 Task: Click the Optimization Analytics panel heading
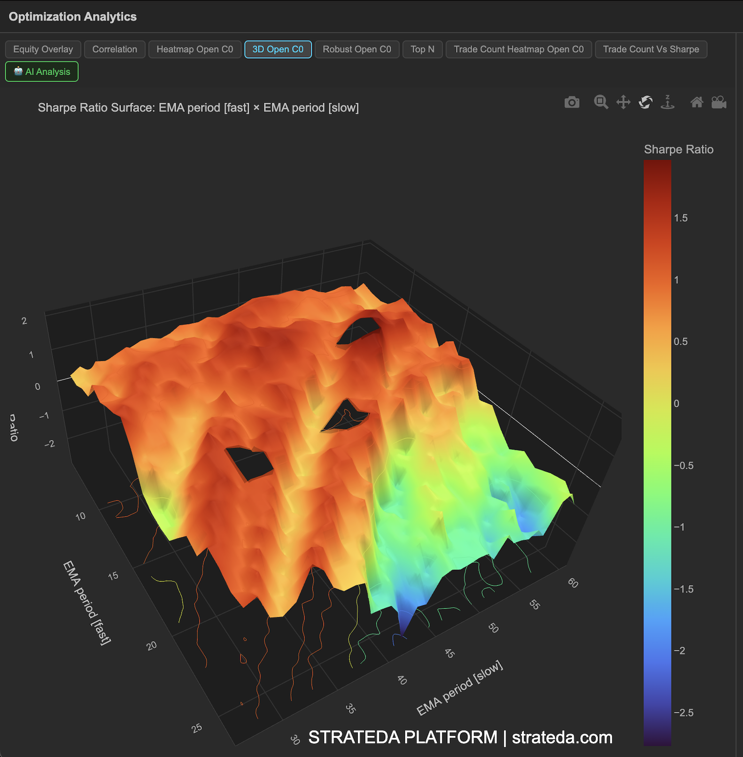[73, 17]
